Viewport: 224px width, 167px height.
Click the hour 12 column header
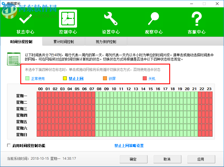[x=128, y=89]
